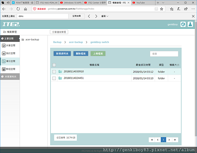Open a new browser tab
Image resolution: width=197 pixels, height=153 pixels.
click(158, 3)
